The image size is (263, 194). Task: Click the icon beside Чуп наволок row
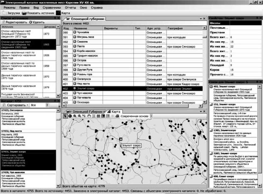coord(75,93)
